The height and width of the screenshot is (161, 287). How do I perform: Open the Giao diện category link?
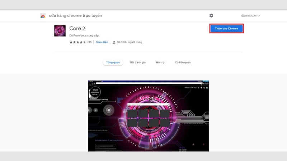[102, 42]
